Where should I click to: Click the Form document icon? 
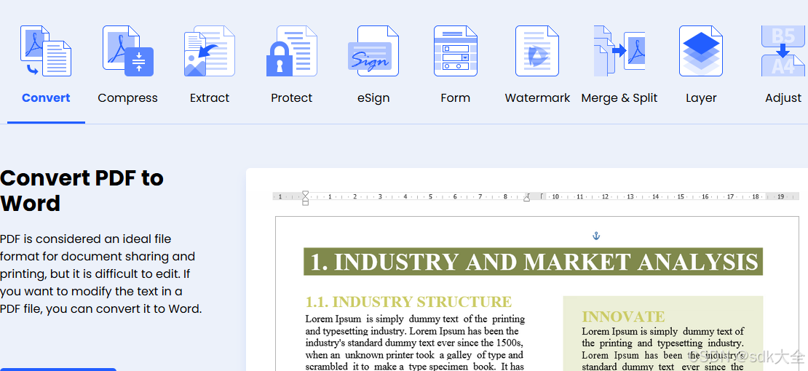click(456, 51)
